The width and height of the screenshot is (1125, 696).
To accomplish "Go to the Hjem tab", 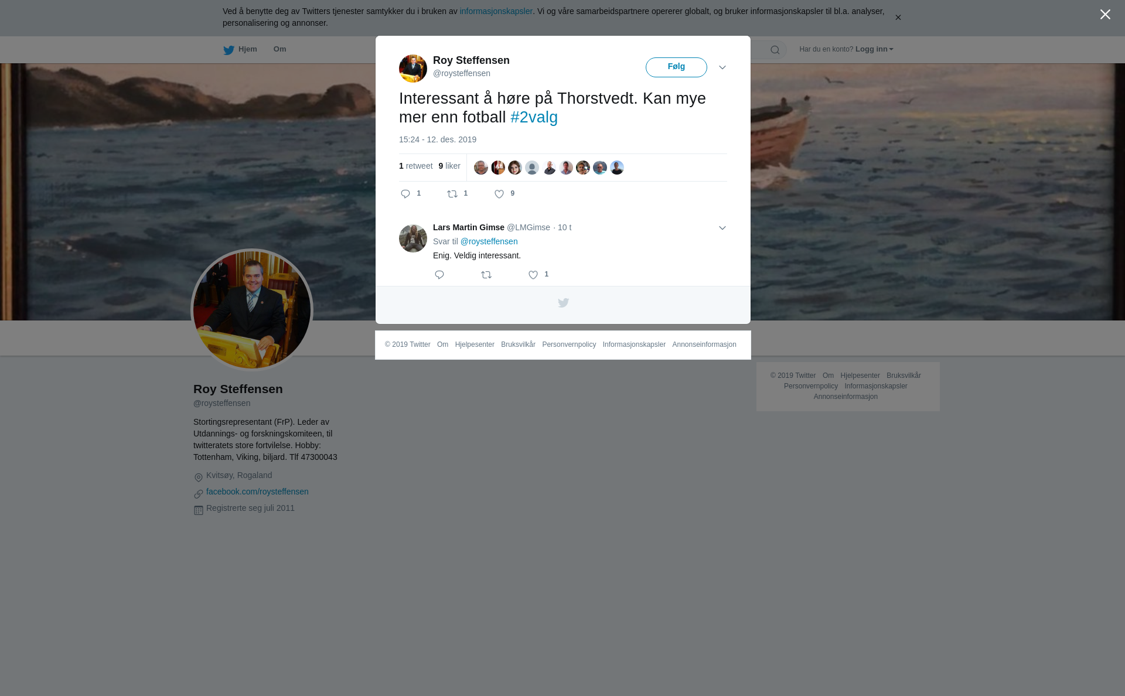I will 240,49.
